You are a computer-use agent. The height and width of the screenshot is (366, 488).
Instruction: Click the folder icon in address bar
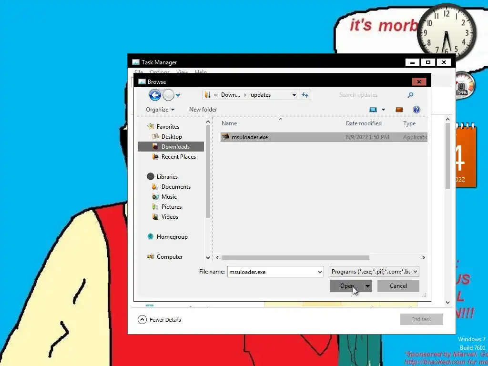(208, 95)
